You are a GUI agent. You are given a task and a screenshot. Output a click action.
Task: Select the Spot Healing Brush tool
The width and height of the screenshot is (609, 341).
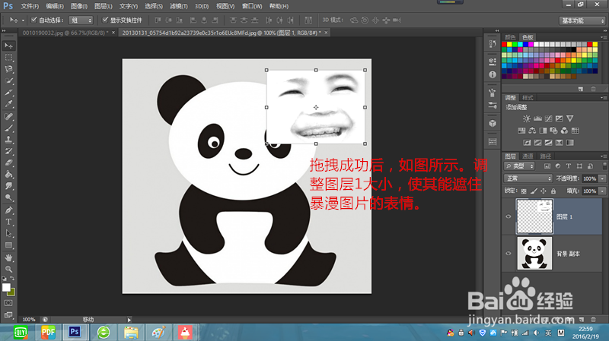pos(8,116)
